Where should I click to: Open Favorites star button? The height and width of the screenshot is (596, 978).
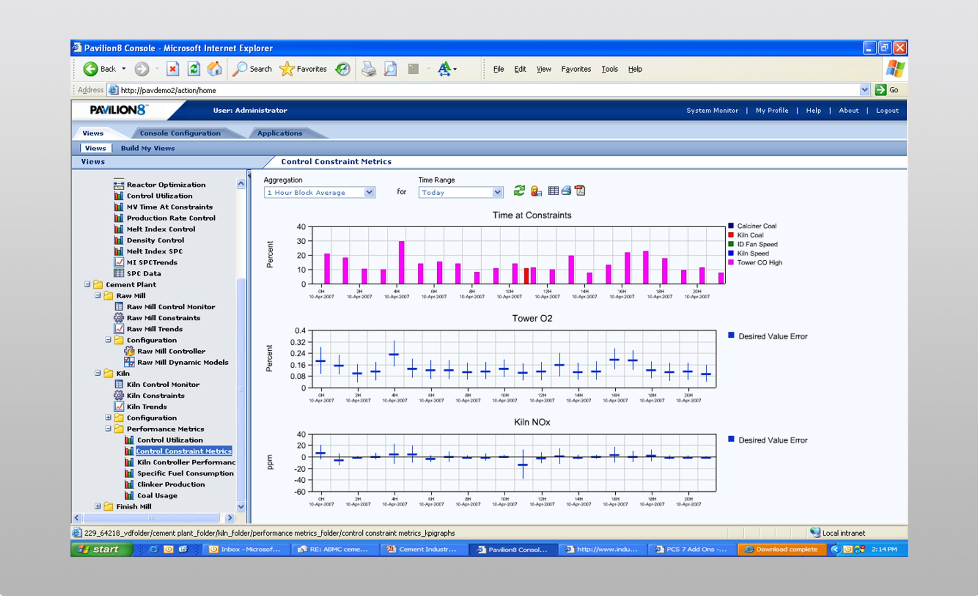[303, 69]
